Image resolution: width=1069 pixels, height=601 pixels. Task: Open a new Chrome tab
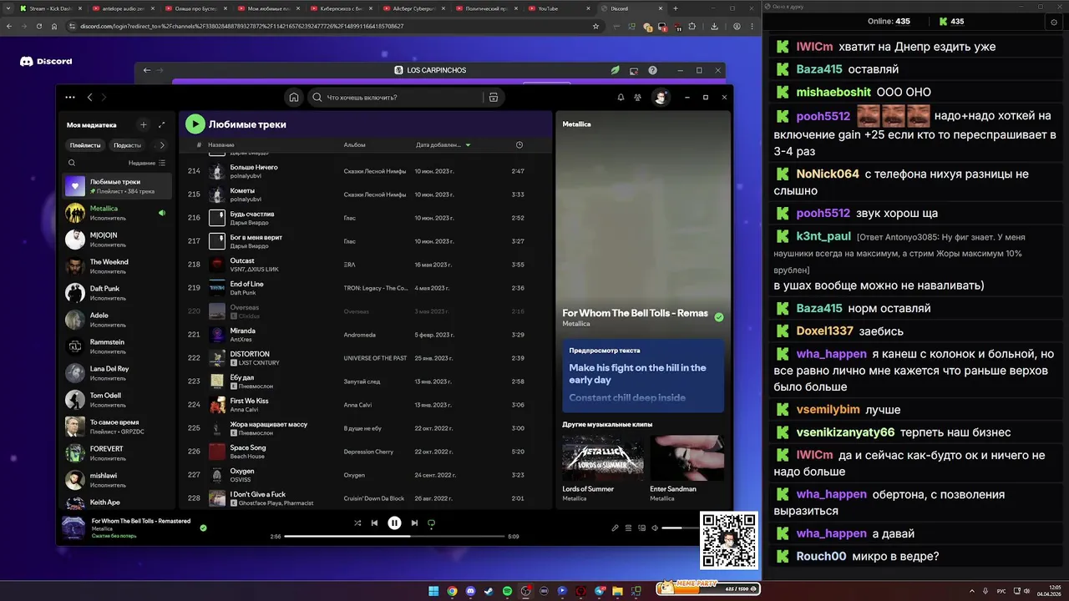click(676, 8)
